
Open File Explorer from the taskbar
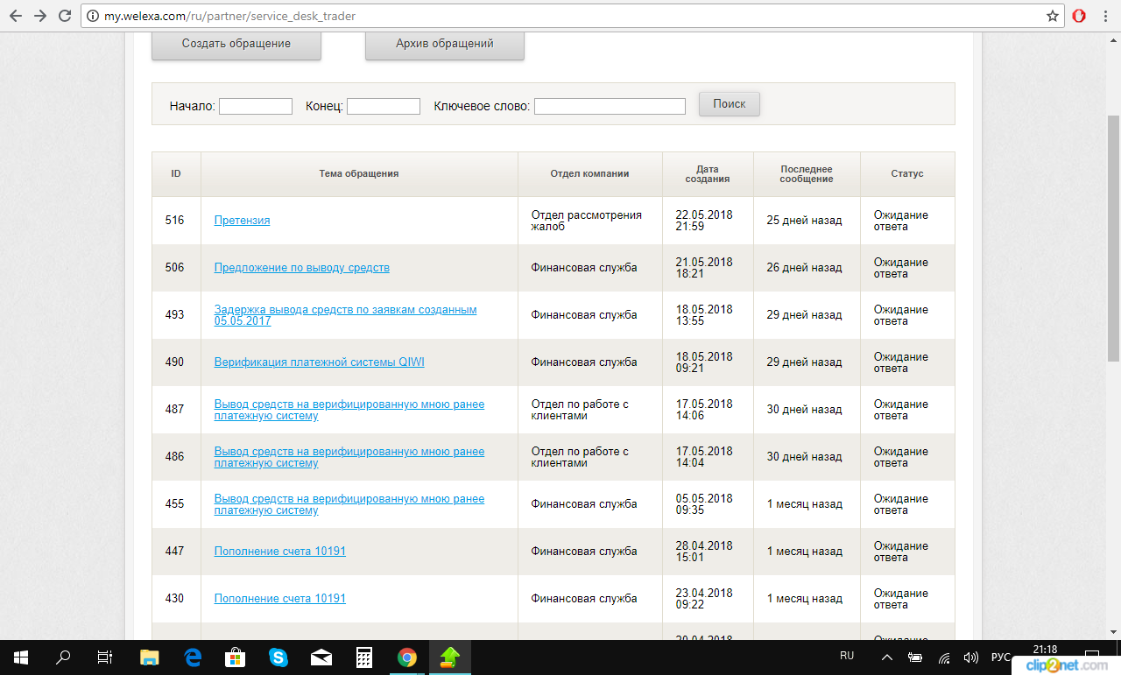tap(150, 657)
